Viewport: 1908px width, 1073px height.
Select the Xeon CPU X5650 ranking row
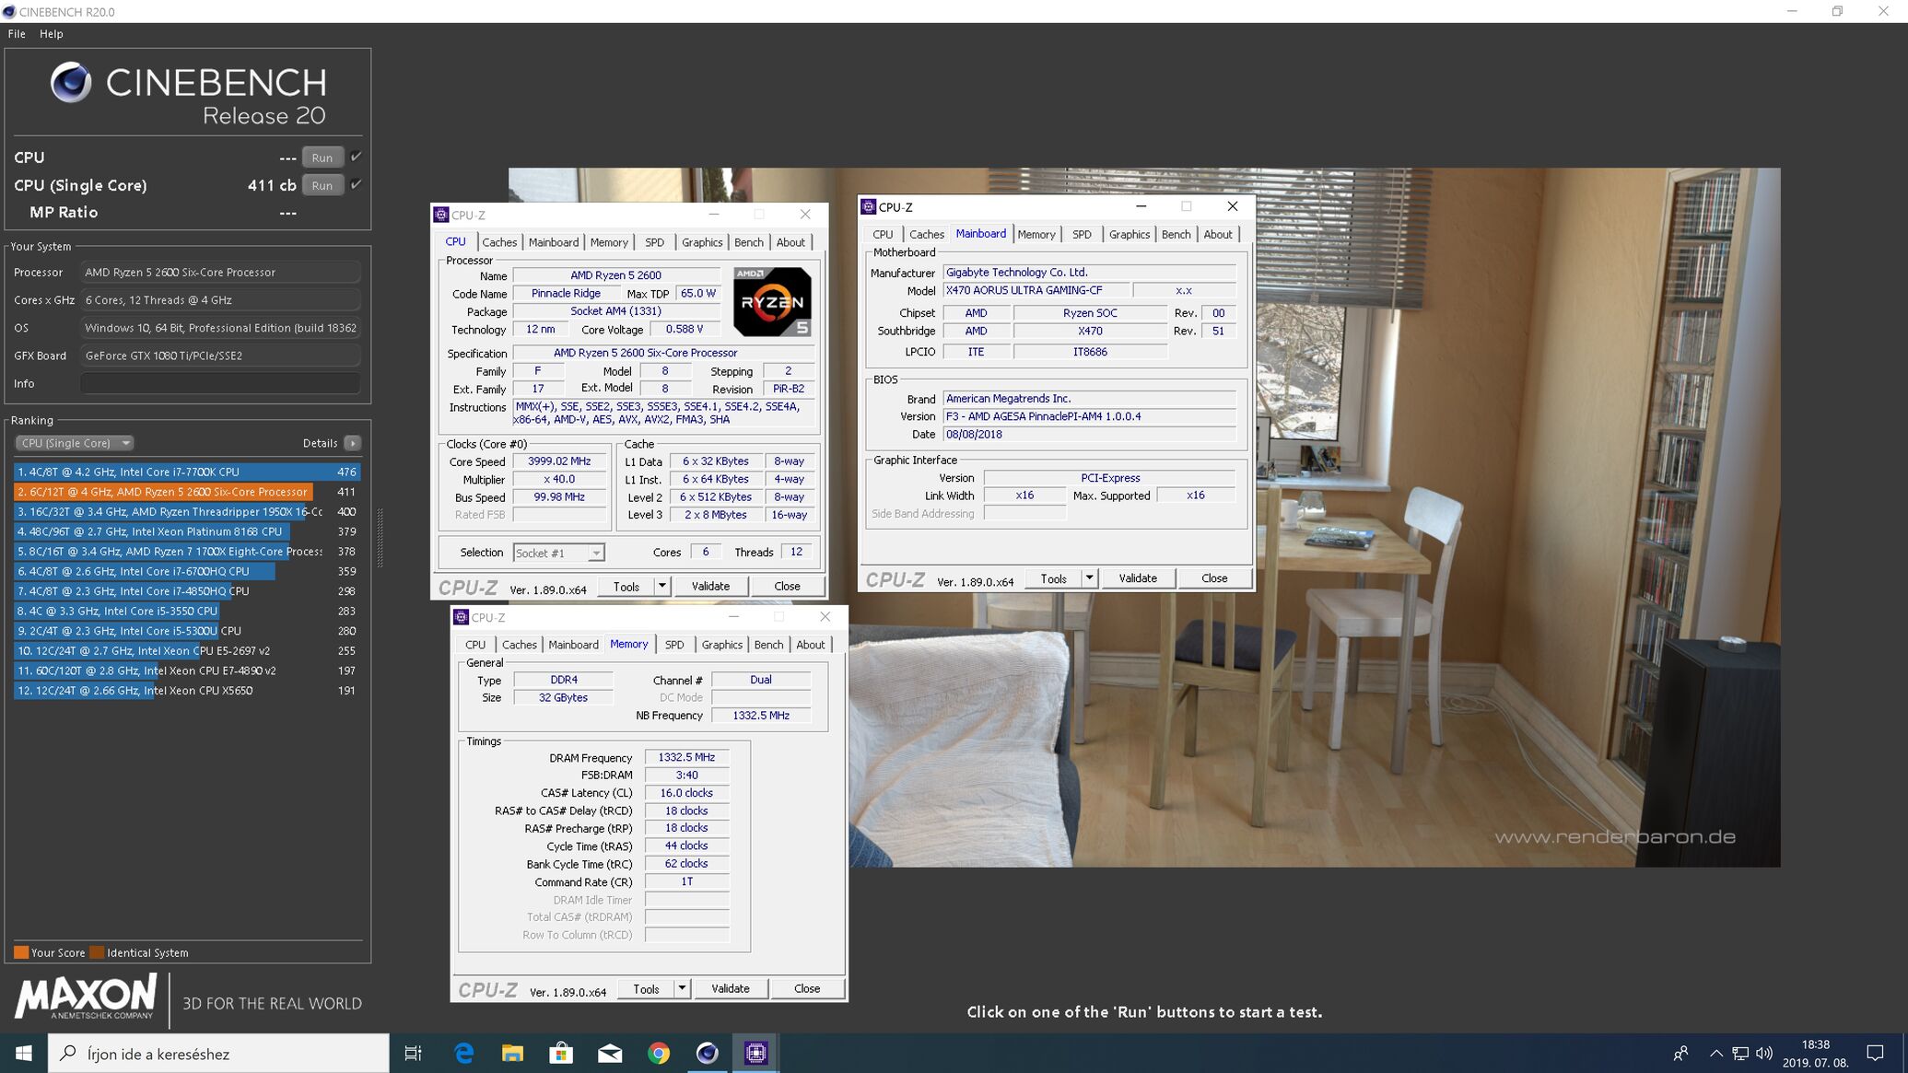click(187, 691)
